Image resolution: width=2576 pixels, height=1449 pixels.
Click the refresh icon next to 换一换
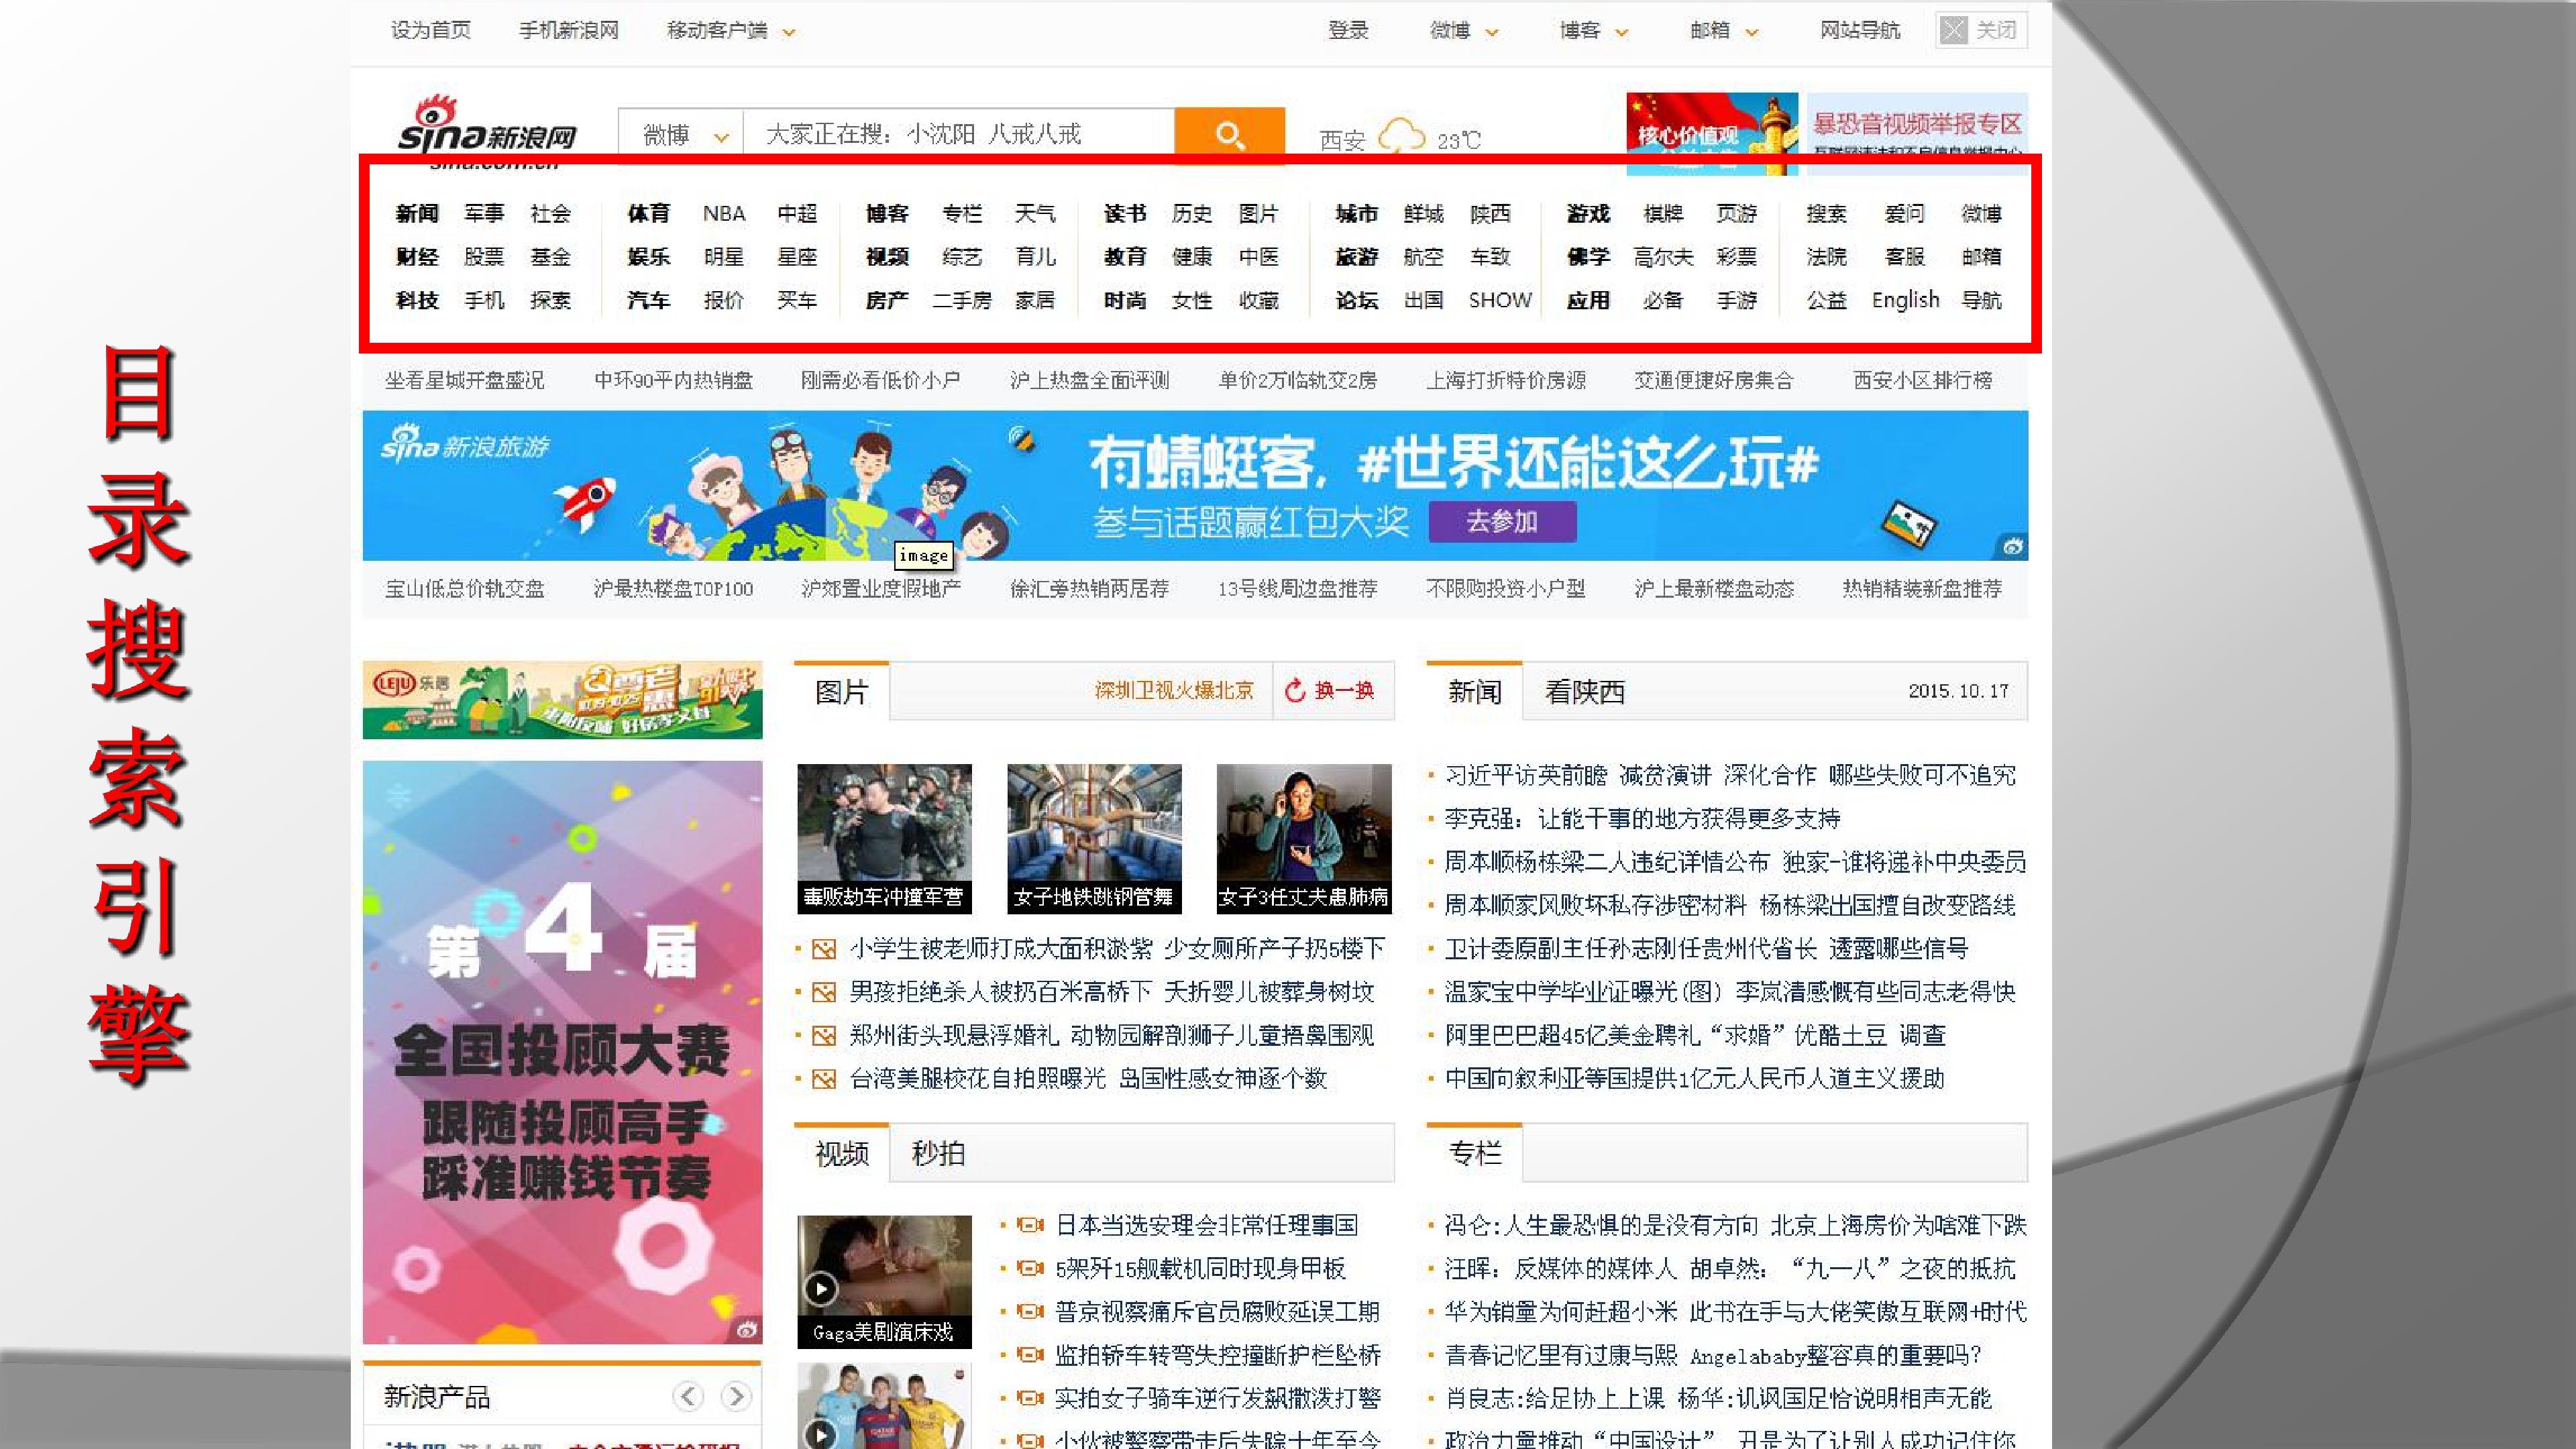point(1295,690)
